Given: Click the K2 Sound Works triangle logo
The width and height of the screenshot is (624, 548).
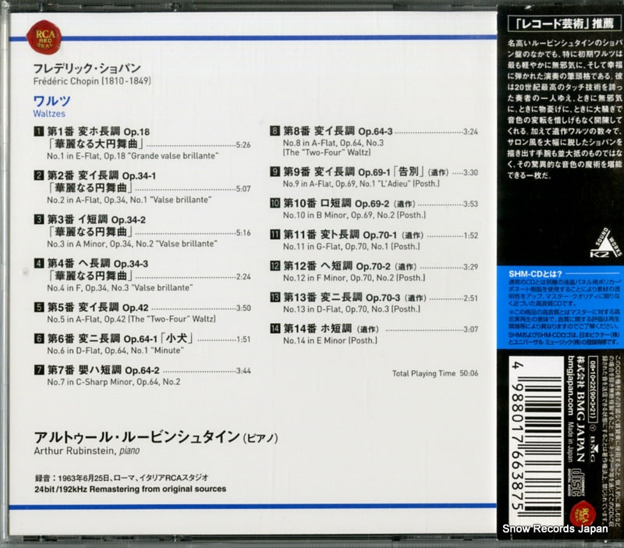Looking at the screenshot, I should [605, 243].
